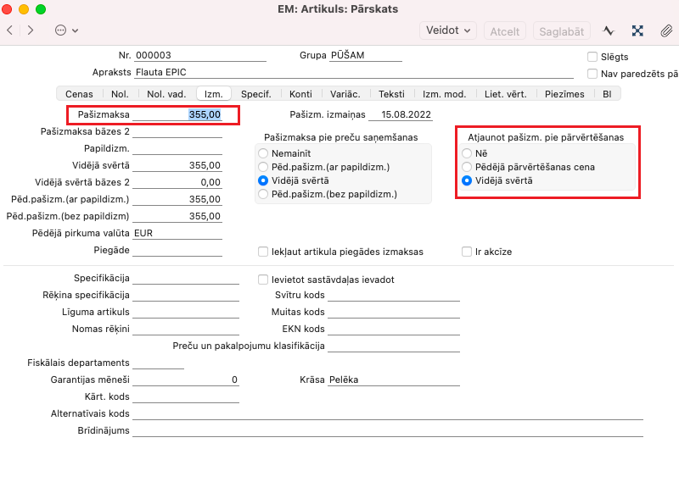679x482 pixels.
Task: Click the Krāsa field
Action: [394, 380]
